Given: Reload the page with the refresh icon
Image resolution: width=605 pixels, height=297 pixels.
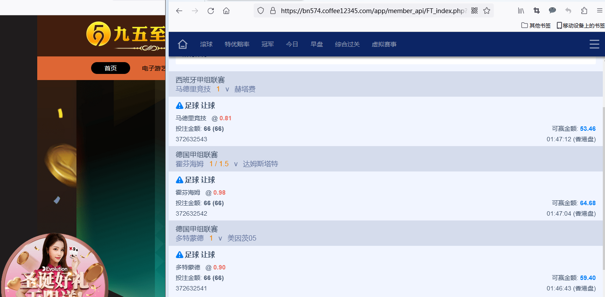Looking at the screenshot, I should 211,11.
